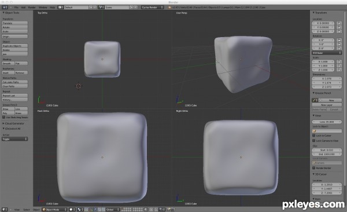Lock the Scale X value
Image resolution: width=347 pixels, height=212 pixels.
coord(339,61)
